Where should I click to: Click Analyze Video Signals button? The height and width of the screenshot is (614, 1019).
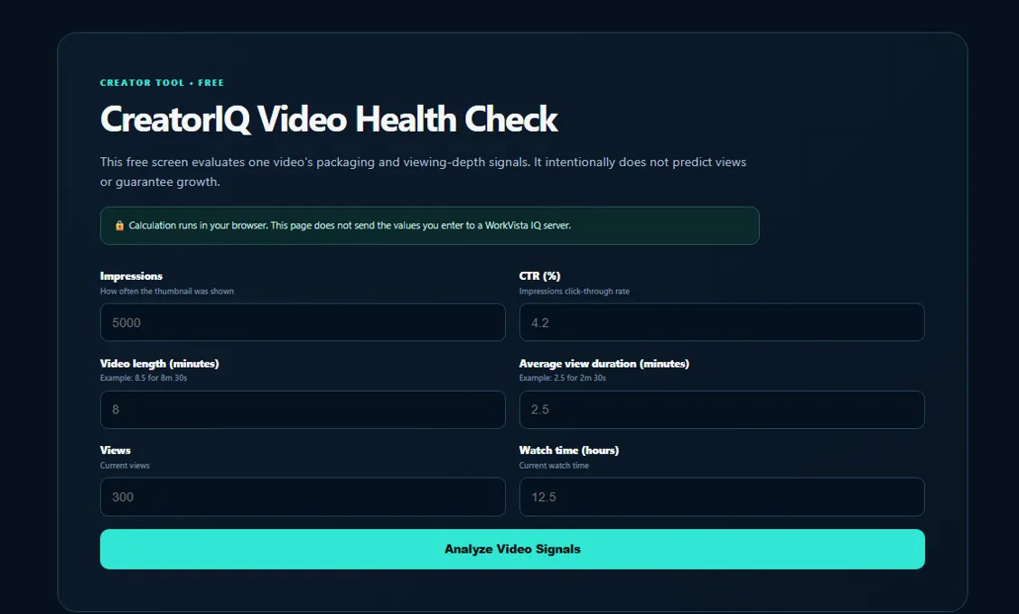pyautogui.click(x=512, y=549)
